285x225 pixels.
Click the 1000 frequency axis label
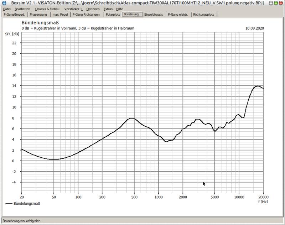click(159, 197)
